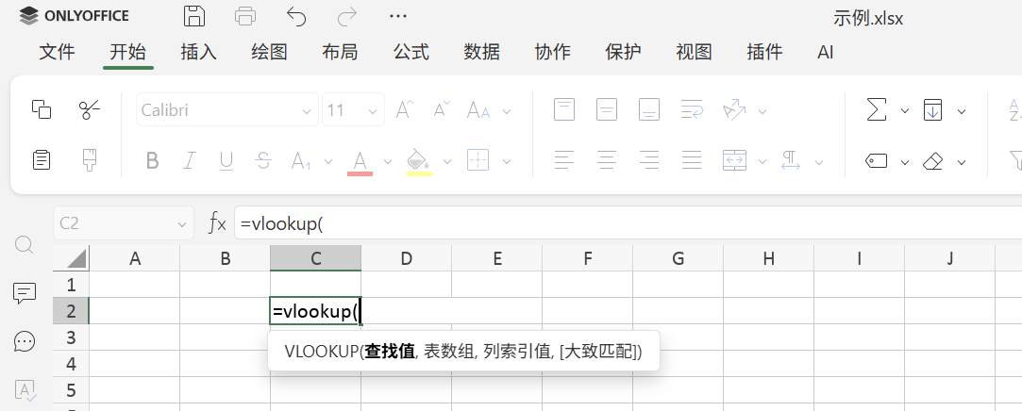Switch to the 插入 tab
1022x411 pixels.
(198, 52)
